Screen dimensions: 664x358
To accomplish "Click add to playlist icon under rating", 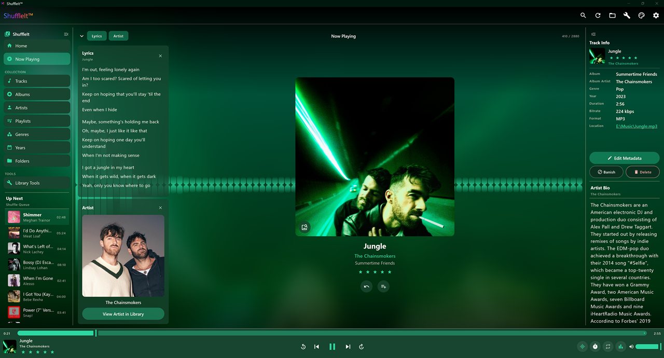I will 383,286.
